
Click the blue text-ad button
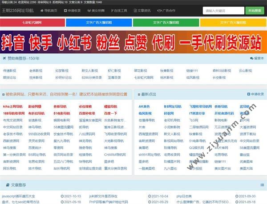(99, 22)
